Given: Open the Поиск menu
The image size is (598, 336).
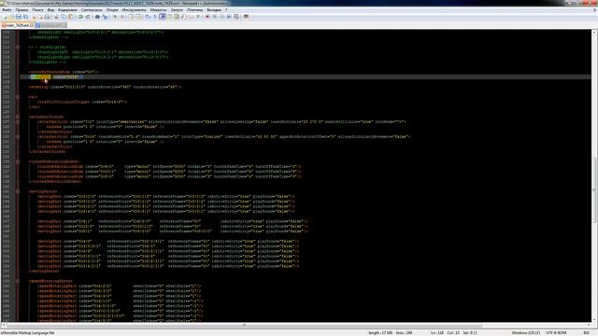Looking at the screenshot, I should pyautogui.click(x=37, y=10).
